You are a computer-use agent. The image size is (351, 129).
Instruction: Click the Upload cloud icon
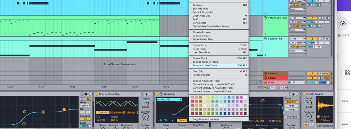(343, 23)
